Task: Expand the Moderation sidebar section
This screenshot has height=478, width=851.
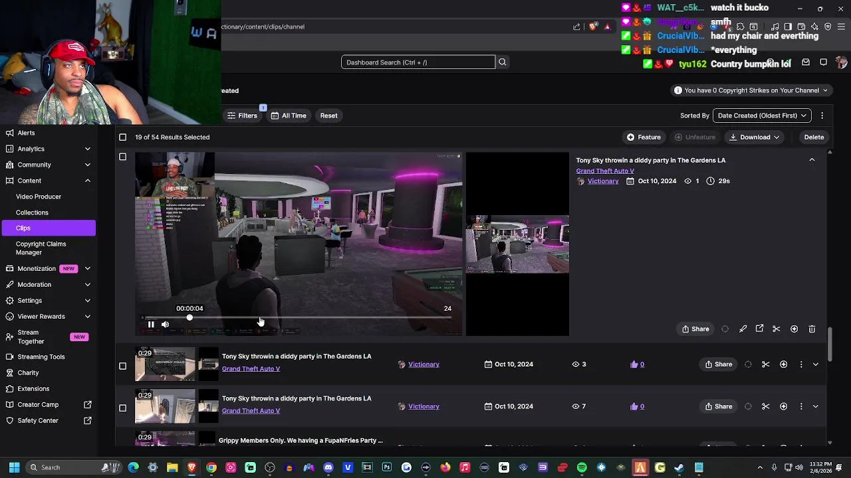Action: pos(87,285)
